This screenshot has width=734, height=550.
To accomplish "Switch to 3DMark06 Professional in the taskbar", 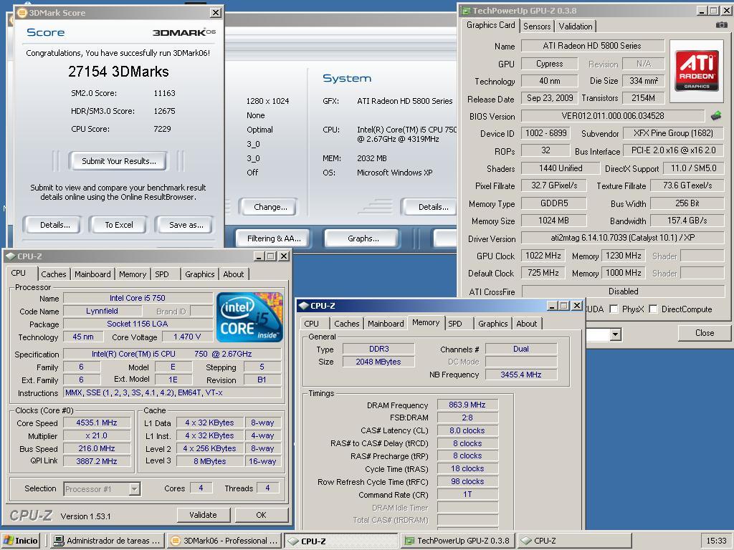I will coord(224,541).
